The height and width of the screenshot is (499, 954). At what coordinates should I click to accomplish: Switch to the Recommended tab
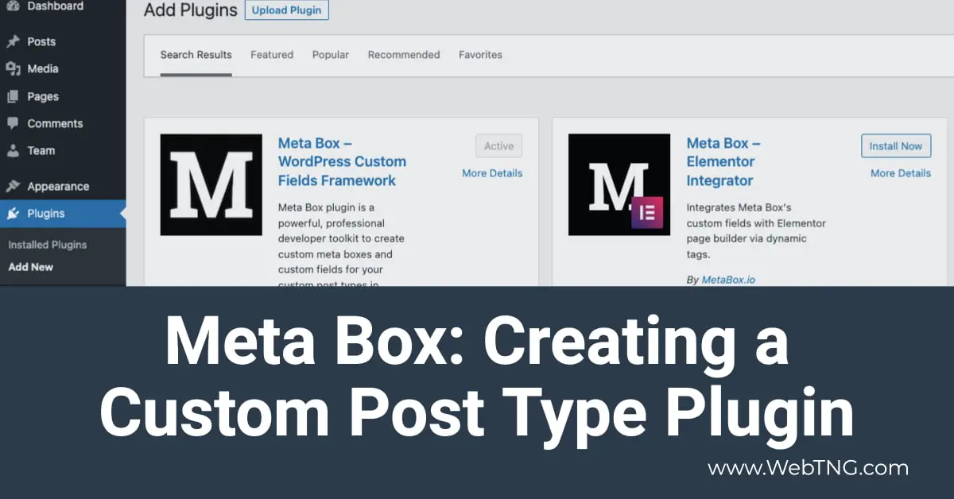[x=404, y=55]
